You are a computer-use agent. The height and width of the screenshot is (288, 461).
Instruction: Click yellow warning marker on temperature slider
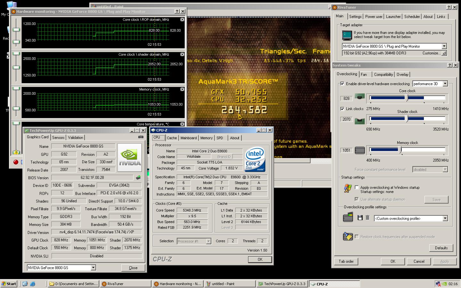(x=16, y=152)
